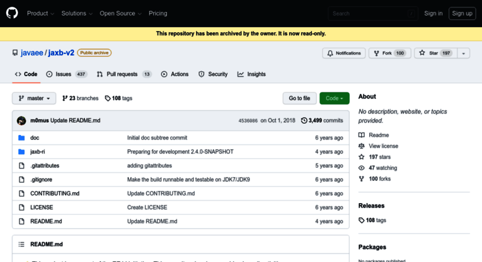Expand the star lists dropdown arrow

click(x=463, y=53)
